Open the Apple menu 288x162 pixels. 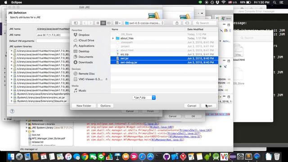[6, 2]
